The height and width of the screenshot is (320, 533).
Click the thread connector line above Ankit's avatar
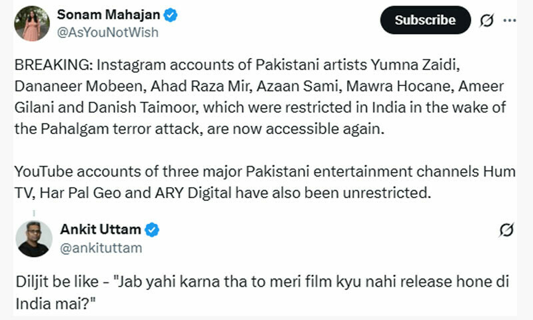pos(33,213)
